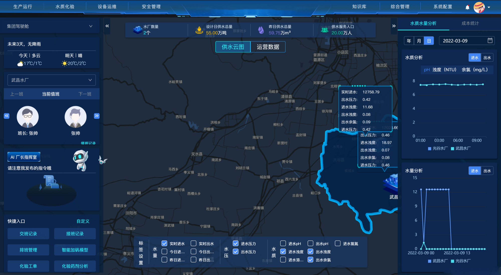
Task: Click the AI robot assistant icon
Action: 81,160
